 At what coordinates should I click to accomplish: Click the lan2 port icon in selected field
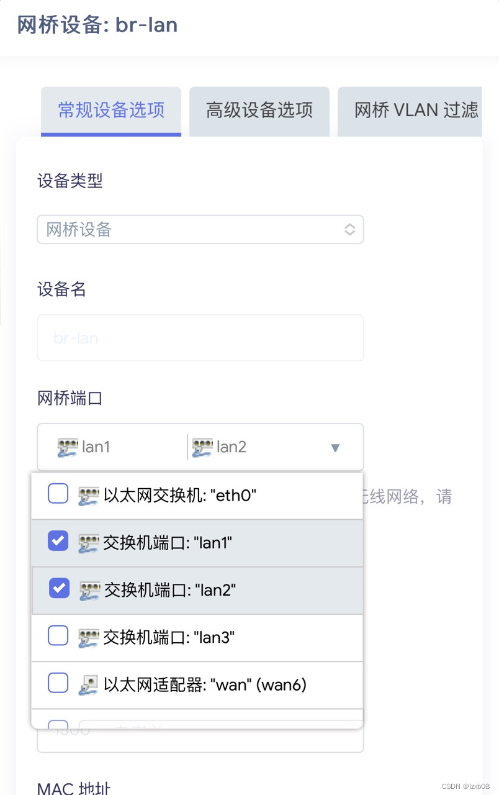202,447
